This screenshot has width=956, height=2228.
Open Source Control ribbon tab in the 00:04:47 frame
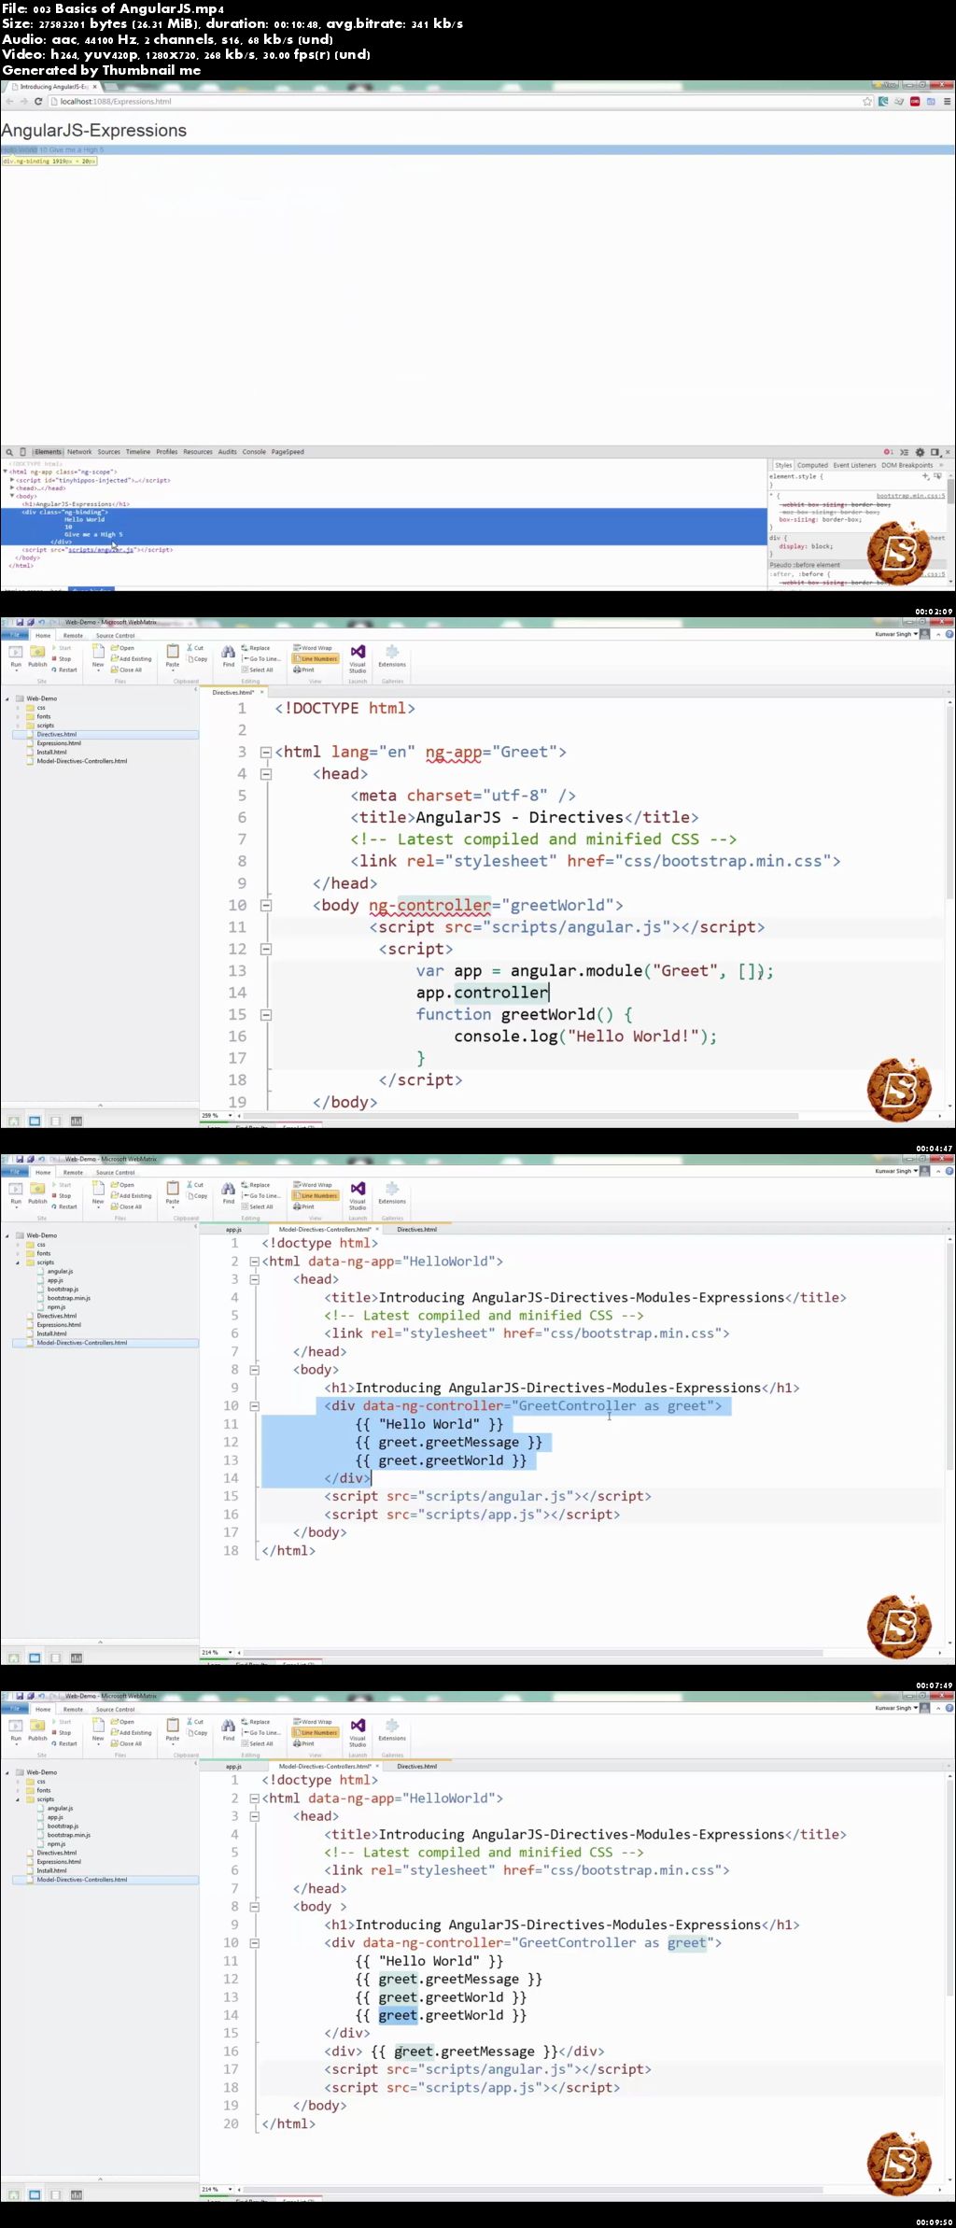pyautogui.click(x=115, y=636)
